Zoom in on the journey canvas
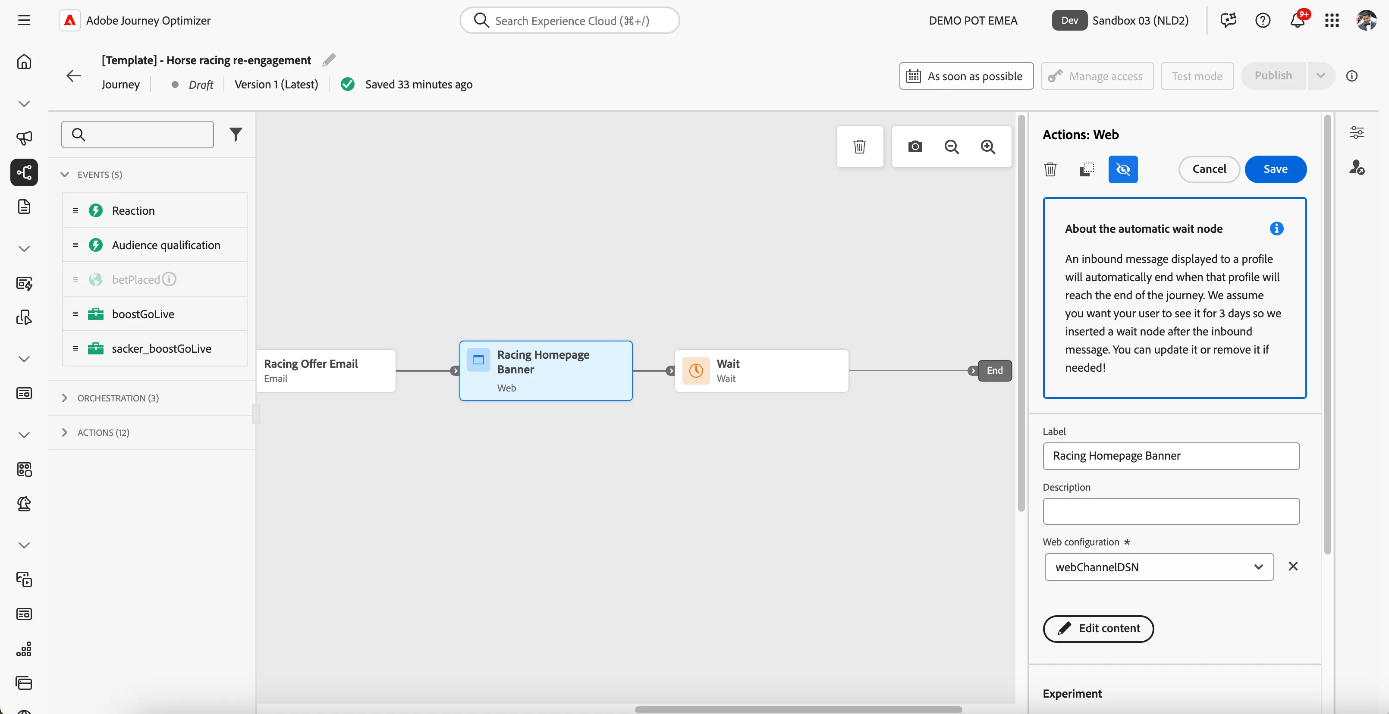This screenshot has height=714, width=1389. tap(988, 147)
